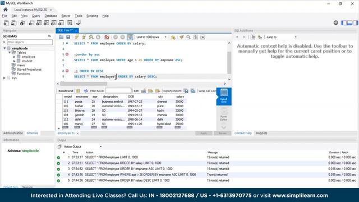Image resolution: width=359 pixels, height=202 pixels.
Task: Open find panel magnifier icon in editor
Action: (188, 37)
